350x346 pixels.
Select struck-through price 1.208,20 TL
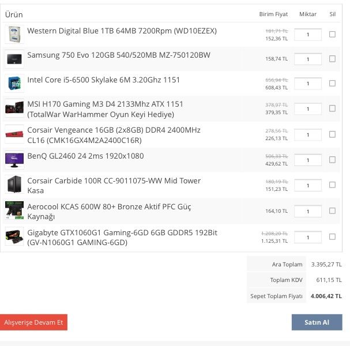[274, 234]
